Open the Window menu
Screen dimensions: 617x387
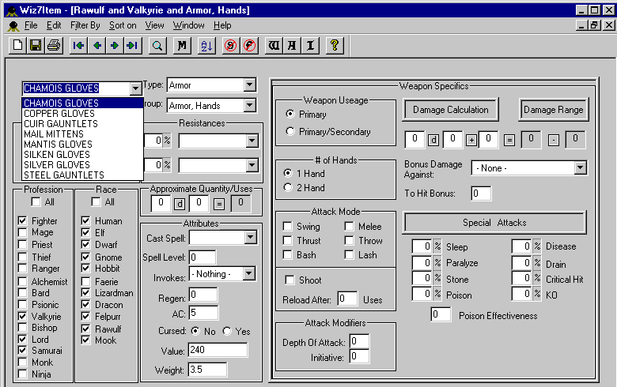(x=189, y=25)
